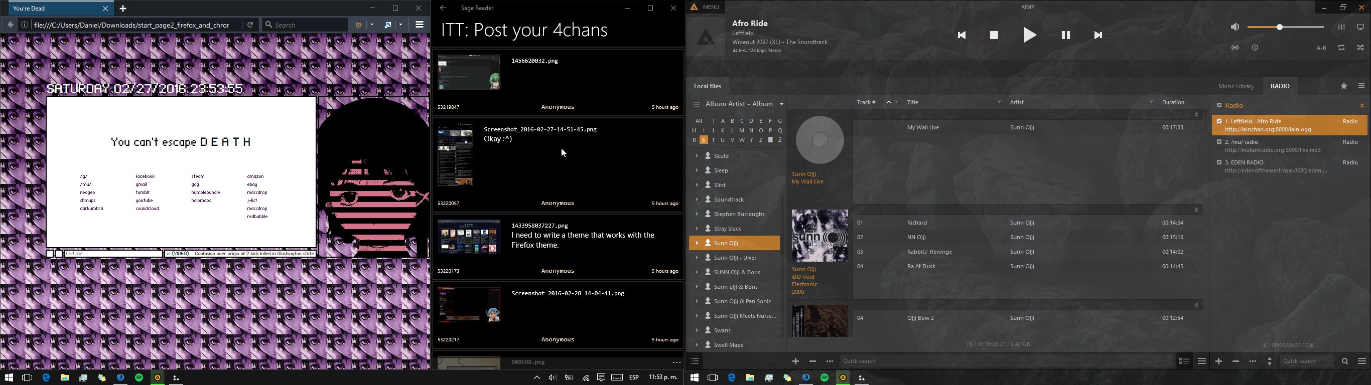Stop playback in AIMP
Viewport: 1371px width, 385px height.
(x=994, y=36)
